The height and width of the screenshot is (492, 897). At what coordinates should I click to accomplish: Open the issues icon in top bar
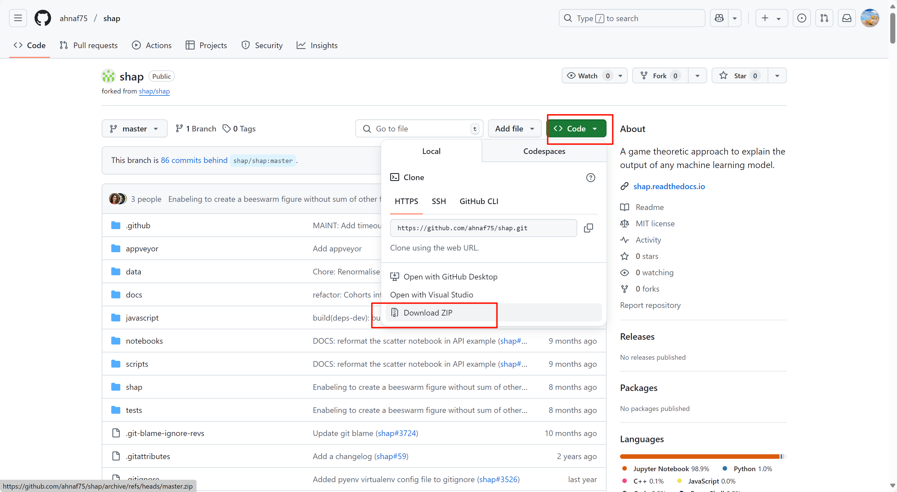click(x=801, y=18)
